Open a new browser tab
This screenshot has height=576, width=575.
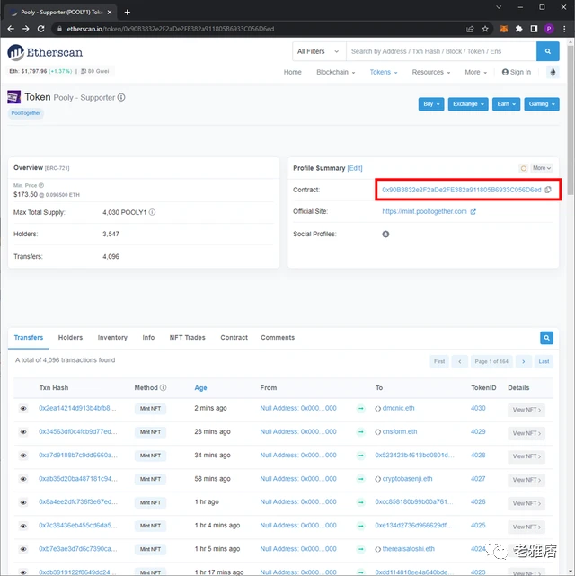[x=127, y=12]
